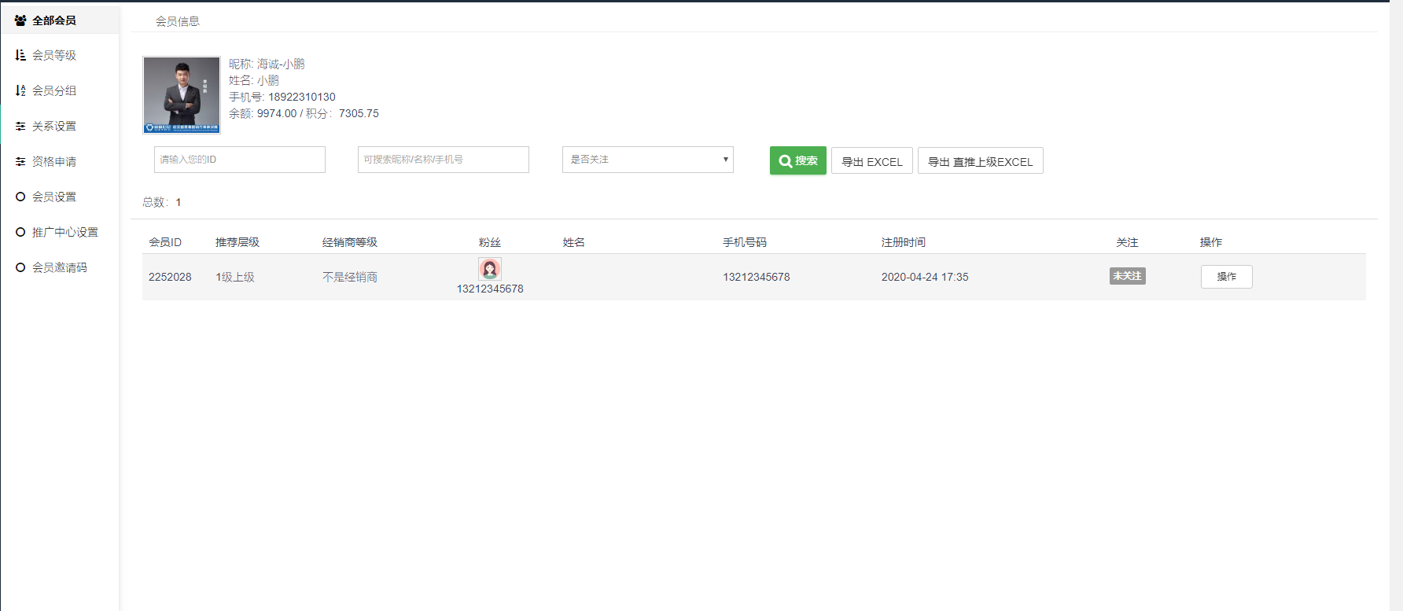Click the 粉丝 column header
The image size is (1403, 611).
pyautogui.click(x=490, y=242)
